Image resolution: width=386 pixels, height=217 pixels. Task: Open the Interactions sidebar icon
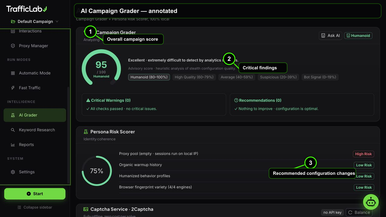[x=13, y=31]
